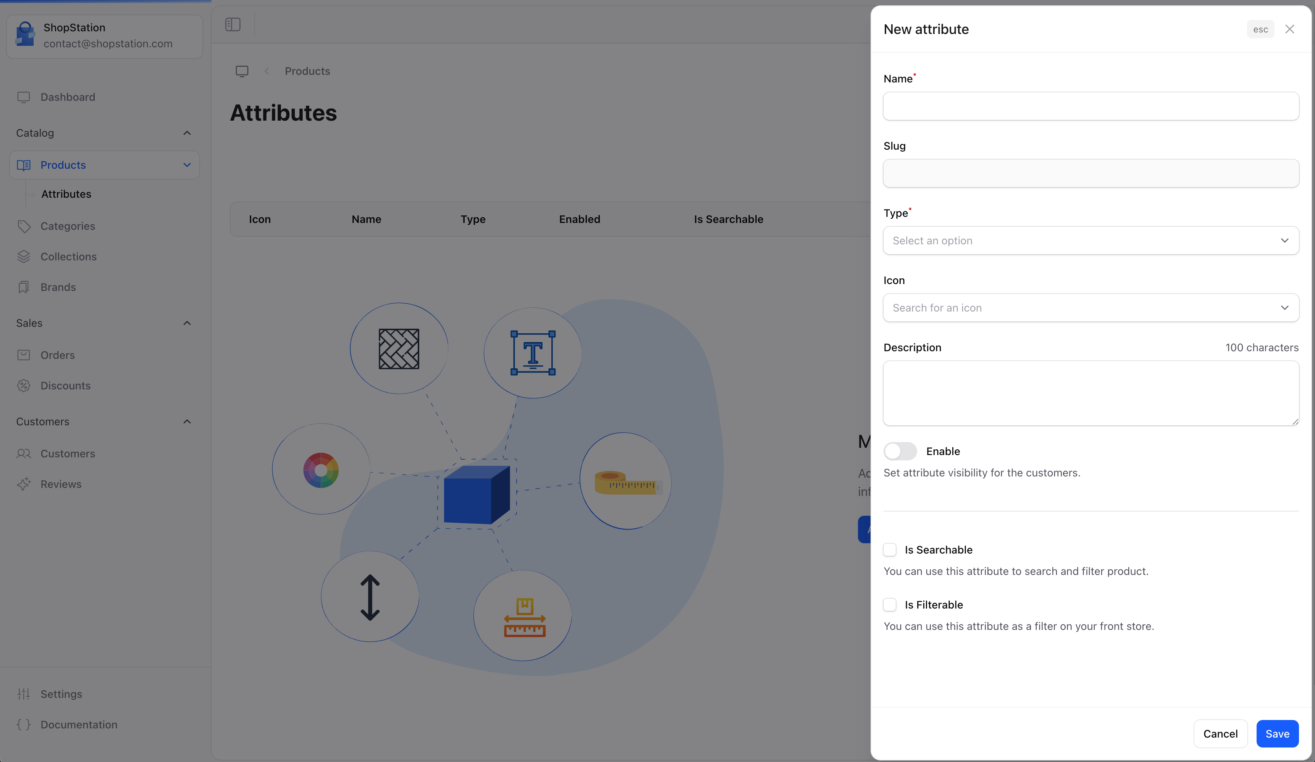This screenshot has width=1315, height=762.
Task: Click the breadcrumb monitor icon
Action: pos(242,71)
